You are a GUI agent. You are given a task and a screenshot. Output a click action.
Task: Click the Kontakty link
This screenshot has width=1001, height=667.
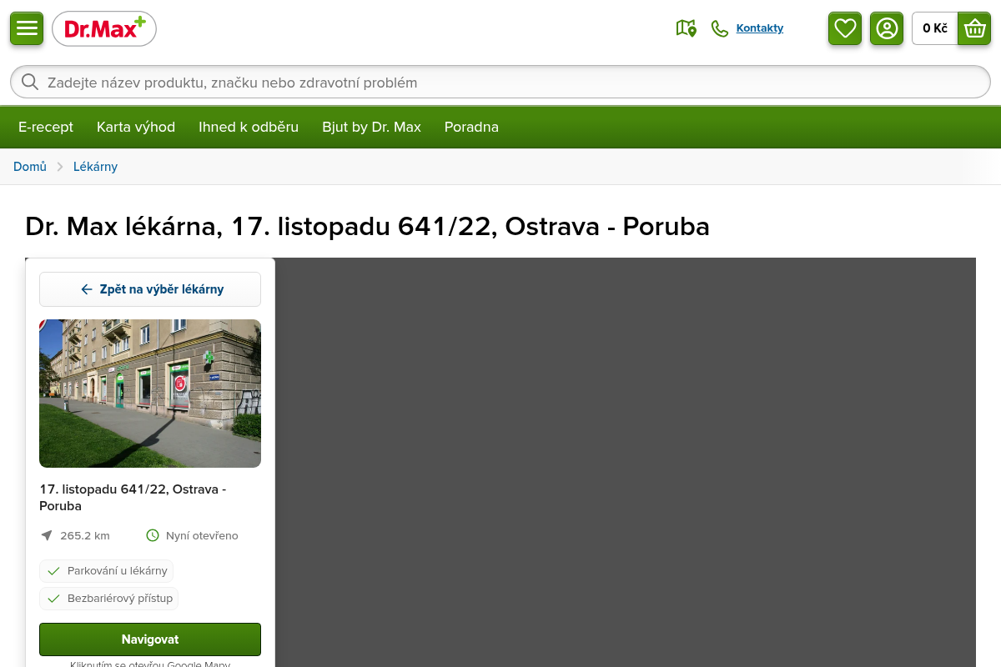click(x=760, y=28)
